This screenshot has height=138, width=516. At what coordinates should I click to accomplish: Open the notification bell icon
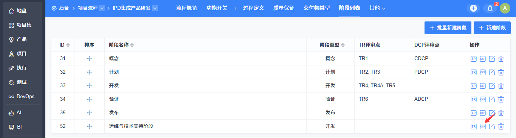[x=490, y=8]
